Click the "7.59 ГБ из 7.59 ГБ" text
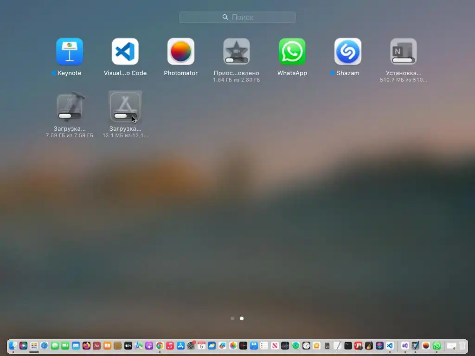The width and height of the screenshot is (475, 356). (70, 135)
